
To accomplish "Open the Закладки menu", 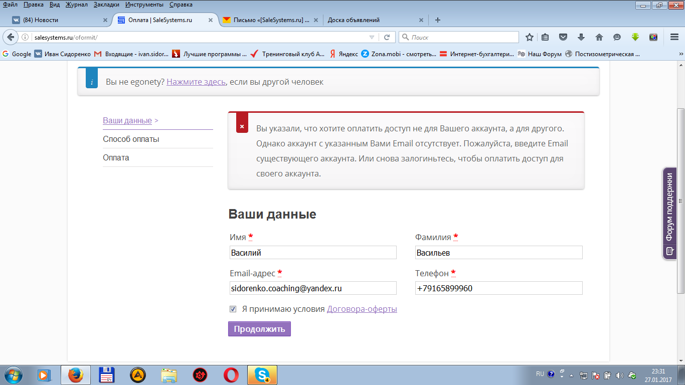I will point(106,5).
